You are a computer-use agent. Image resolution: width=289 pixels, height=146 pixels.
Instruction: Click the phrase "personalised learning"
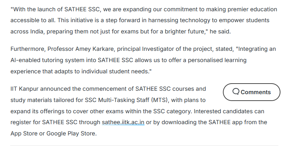point(217,60)
